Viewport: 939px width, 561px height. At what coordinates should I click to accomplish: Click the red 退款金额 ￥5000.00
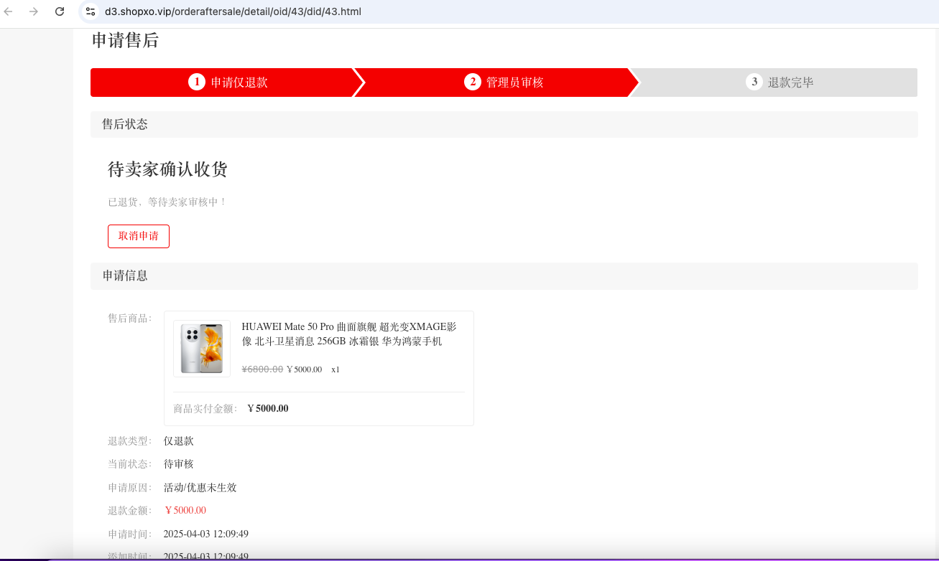click(185, 511)
